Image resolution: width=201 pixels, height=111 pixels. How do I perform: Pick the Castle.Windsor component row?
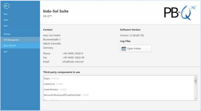coord(52,89)
